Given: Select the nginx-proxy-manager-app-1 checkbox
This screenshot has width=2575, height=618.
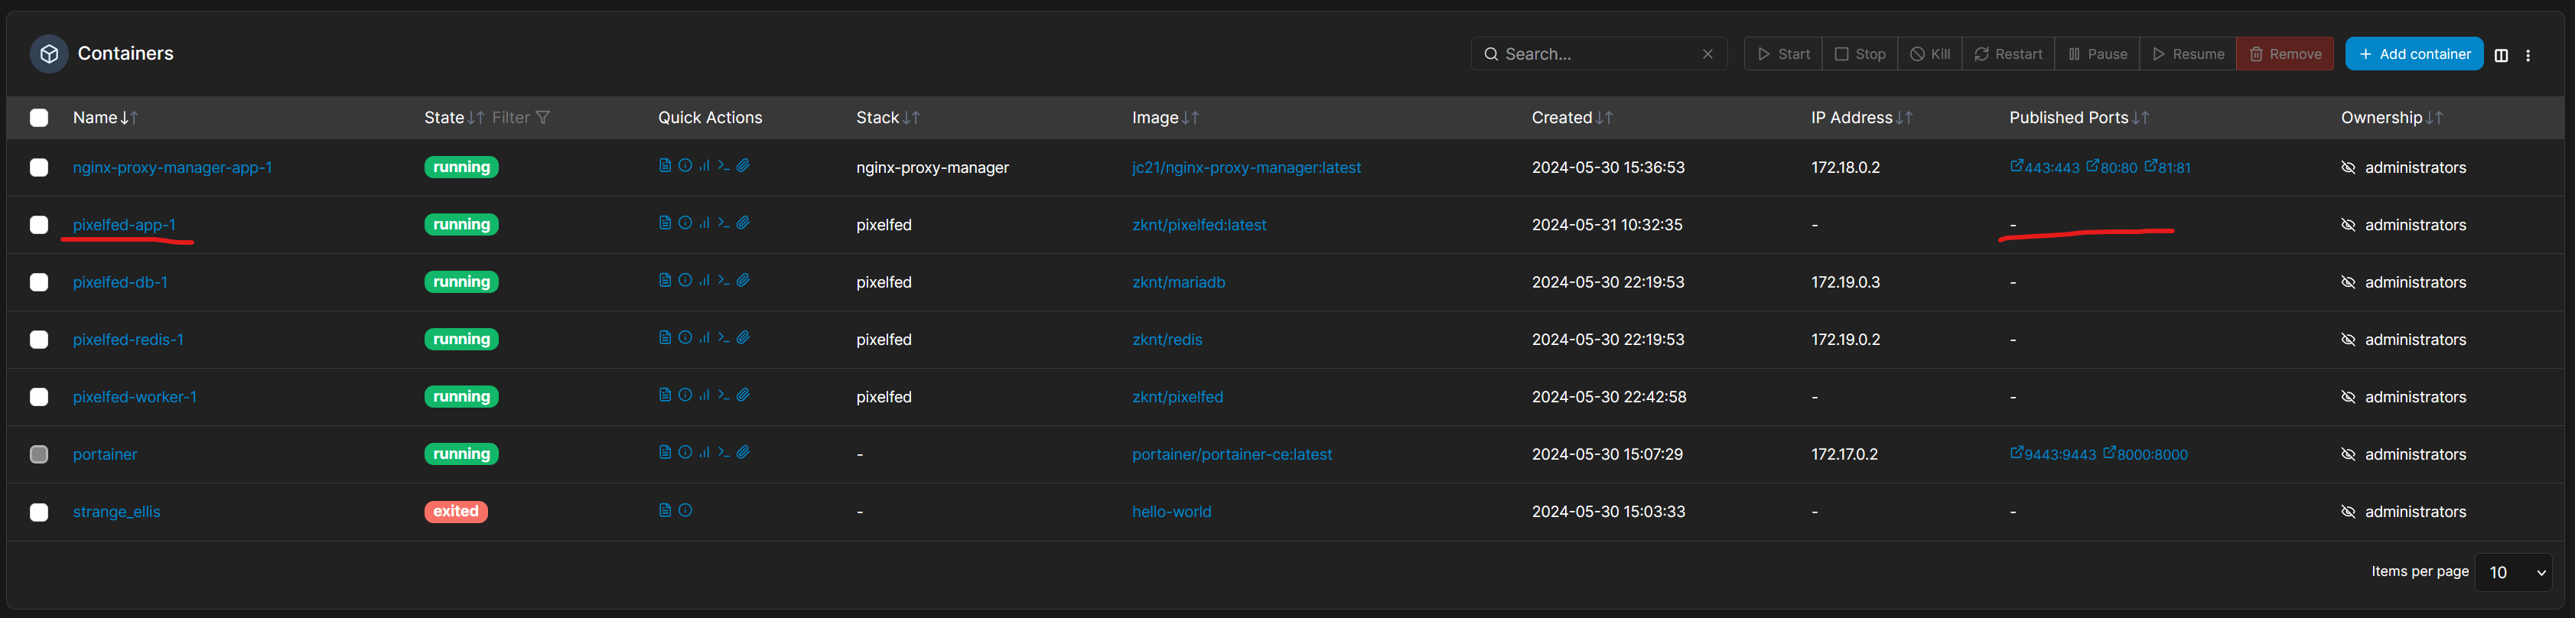Looking at the screenshot, I should pos(39,167).
